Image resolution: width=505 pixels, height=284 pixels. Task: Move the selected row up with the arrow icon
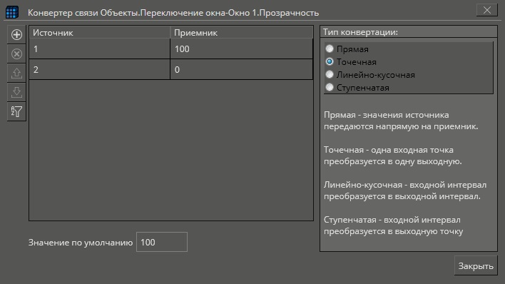(x=16, y=73)
